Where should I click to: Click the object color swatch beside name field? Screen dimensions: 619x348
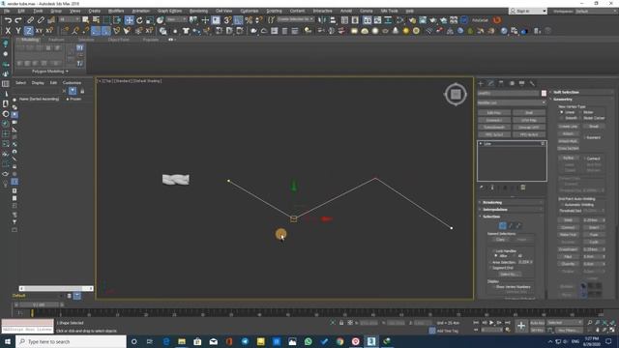[544, 93]
